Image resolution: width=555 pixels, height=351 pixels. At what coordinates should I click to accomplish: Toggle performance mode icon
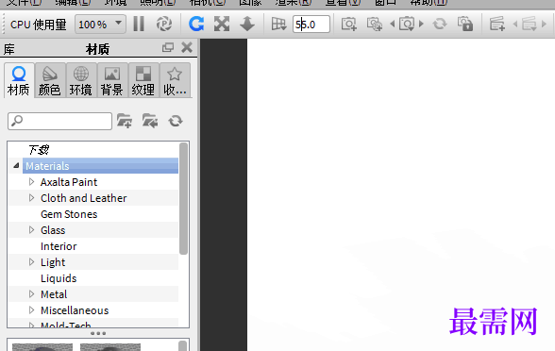tap(164, 25)
